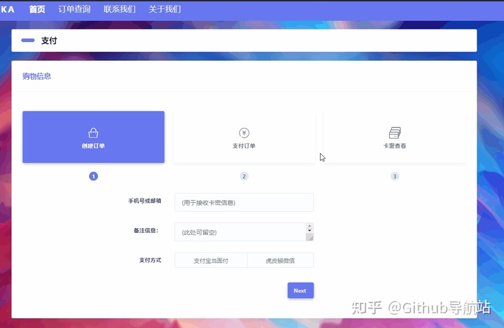The width and height of the screenshot is (504, 328).
Task: Click the yen coin icon for 支付订单
Action: 244,133
